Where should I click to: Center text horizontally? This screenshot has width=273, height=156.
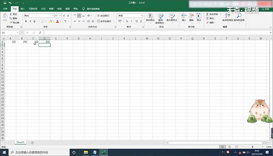(x=79, y=21)
